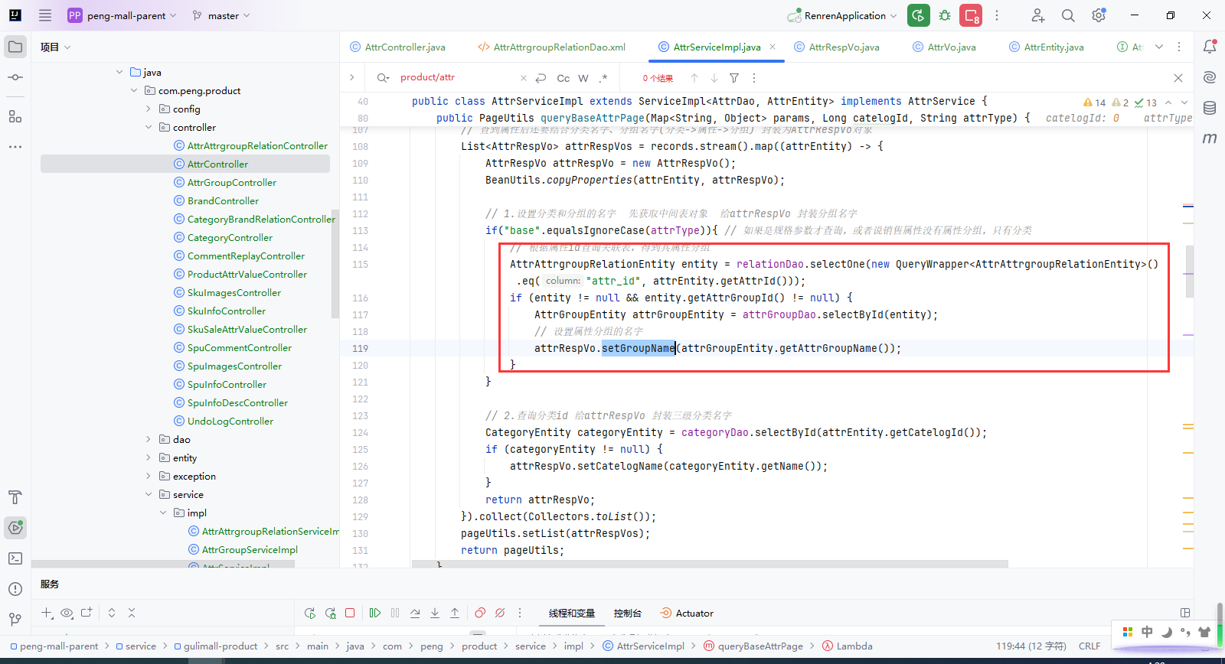The image size is (1225, 664).
Task: Click Step Over in the debugger toolbar
Action: [x=415, y=613]
